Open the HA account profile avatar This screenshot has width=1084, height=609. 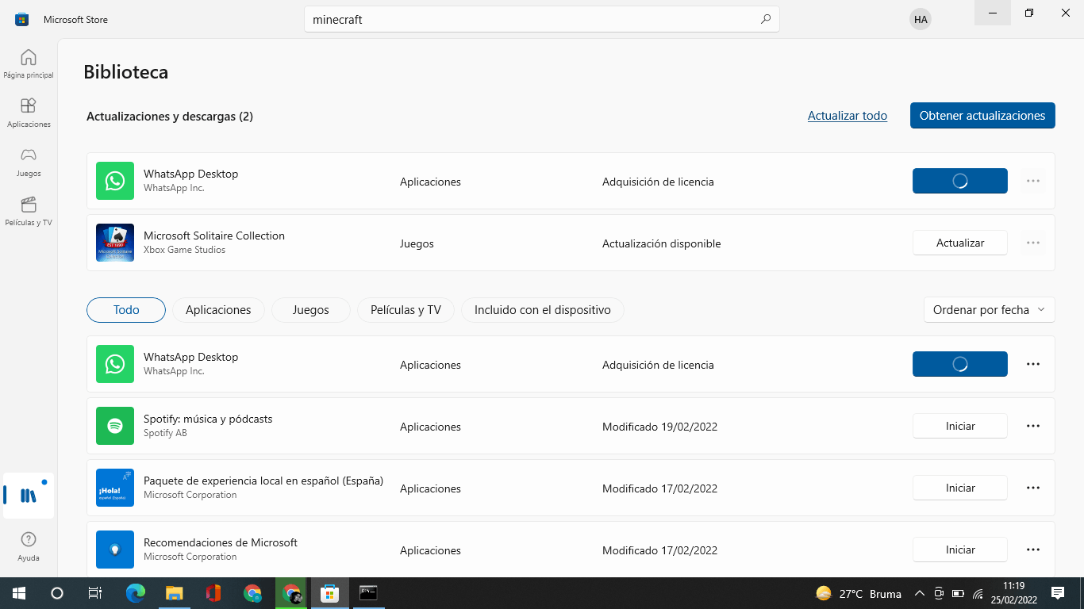point(920,20)
